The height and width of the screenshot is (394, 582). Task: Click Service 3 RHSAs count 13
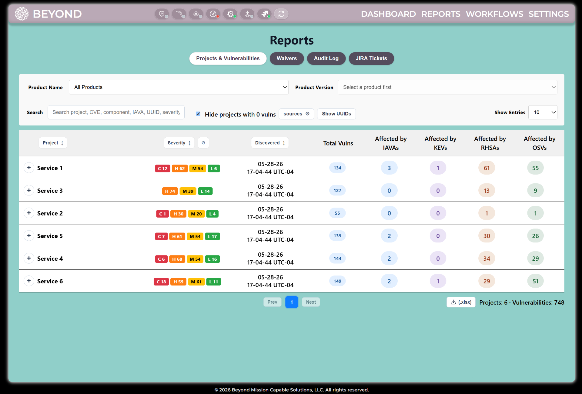tap(487, 191)
